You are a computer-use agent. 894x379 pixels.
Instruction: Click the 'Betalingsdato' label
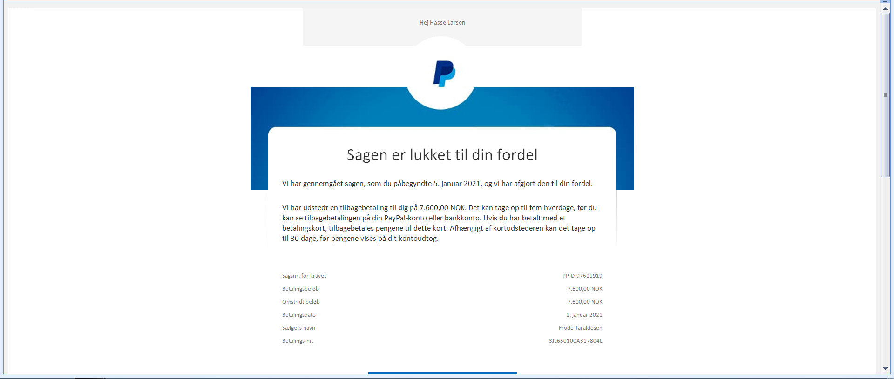[x=299, y=315]
